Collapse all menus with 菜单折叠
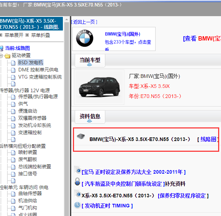This screenshot has width=221, height=216. [41, 35]
